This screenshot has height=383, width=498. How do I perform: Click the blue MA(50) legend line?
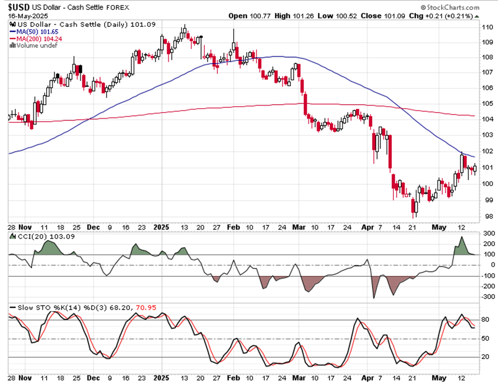(13, 32)
